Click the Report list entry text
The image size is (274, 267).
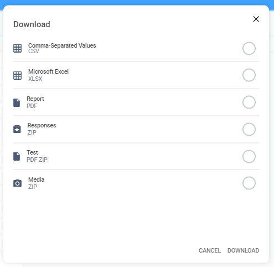pos(35,99)
